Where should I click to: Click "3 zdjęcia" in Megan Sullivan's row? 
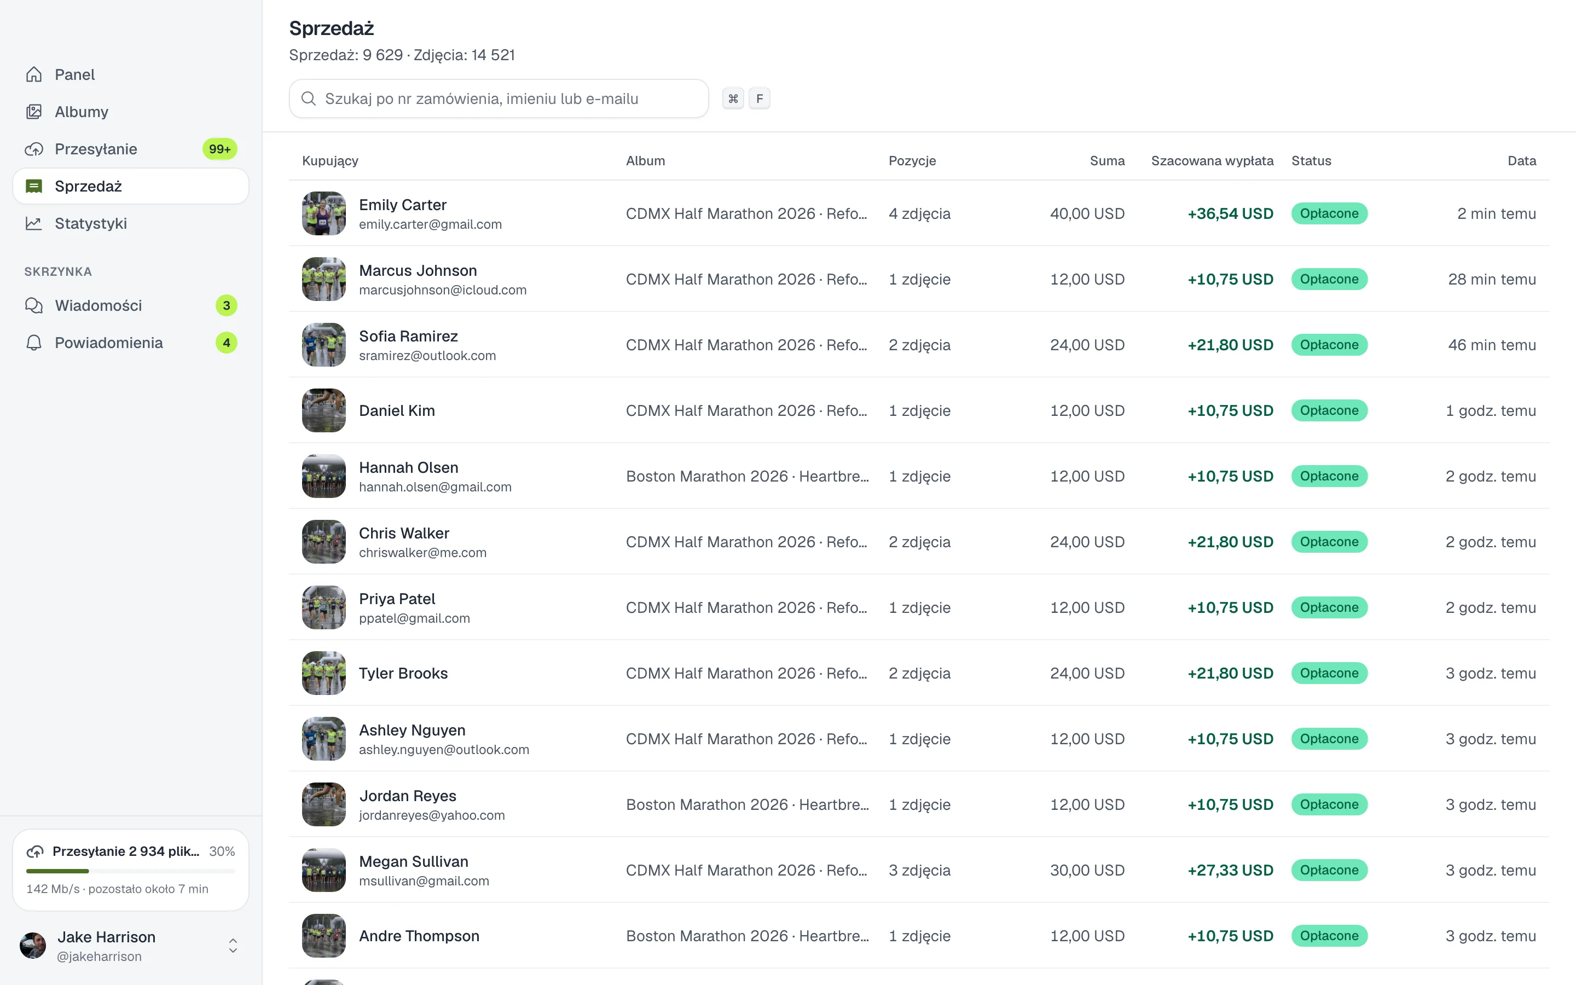coord(919,870)
